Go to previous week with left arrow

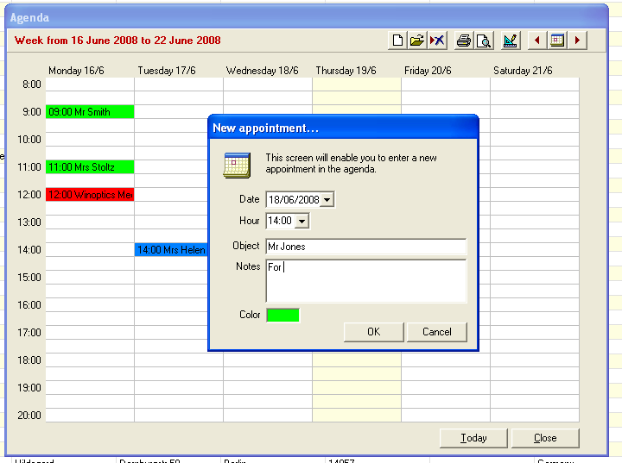(x=537, y=41)
